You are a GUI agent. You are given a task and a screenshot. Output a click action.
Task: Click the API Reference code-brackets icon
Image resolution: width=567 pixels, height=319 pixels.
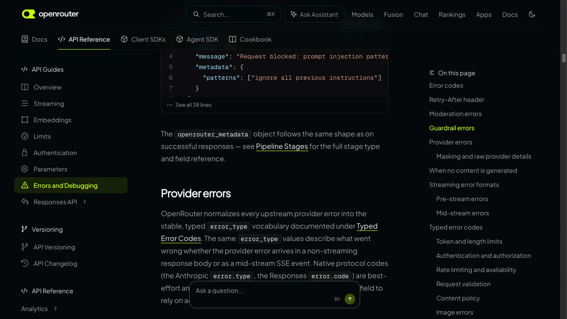(61, 39)
